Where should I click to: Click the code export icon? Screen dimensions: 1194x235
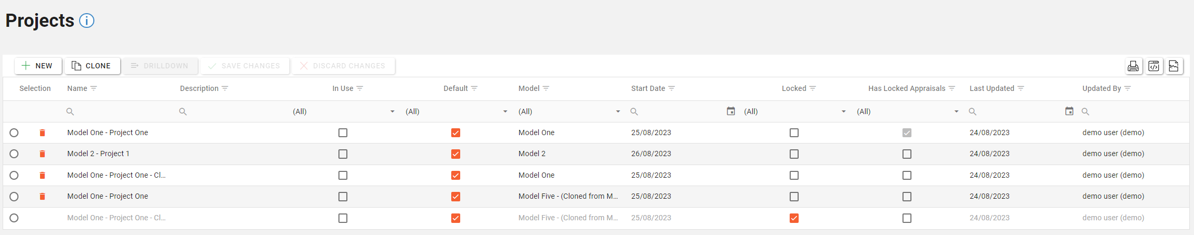(x=1153, y=66)
